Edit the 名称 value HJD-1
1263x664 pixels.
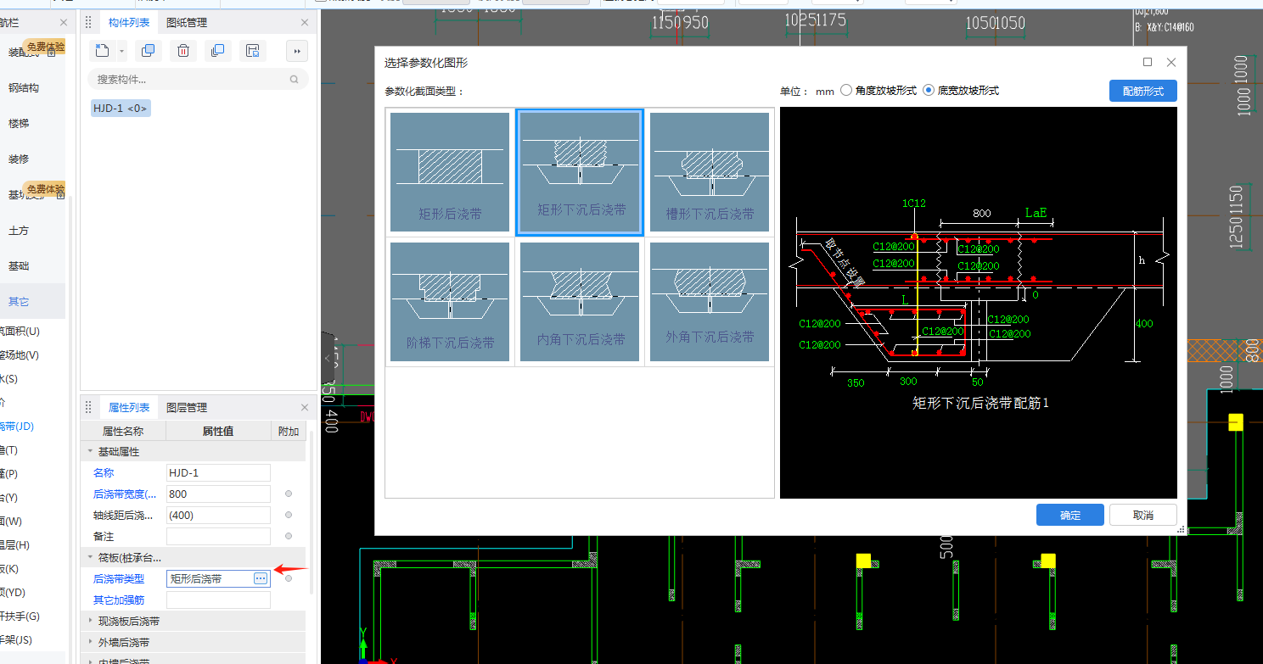pos(218,473)
